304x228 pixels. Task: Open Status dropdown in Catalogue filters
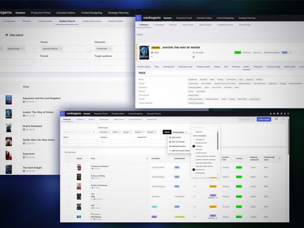(x=80, y=141)
